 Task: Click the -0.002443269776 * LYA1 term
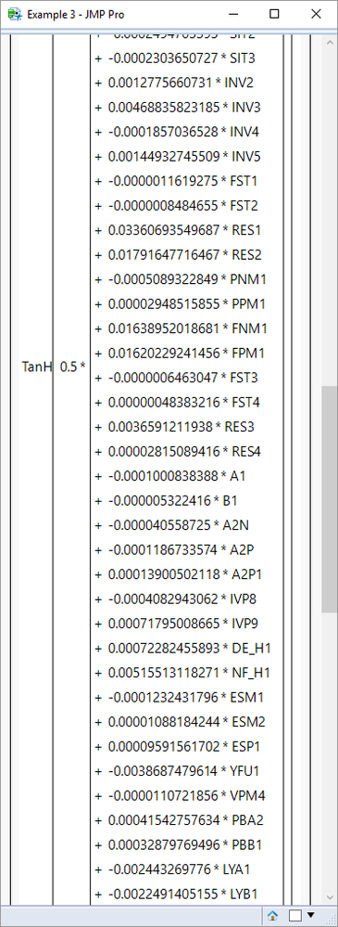click(x=180, y=869)
